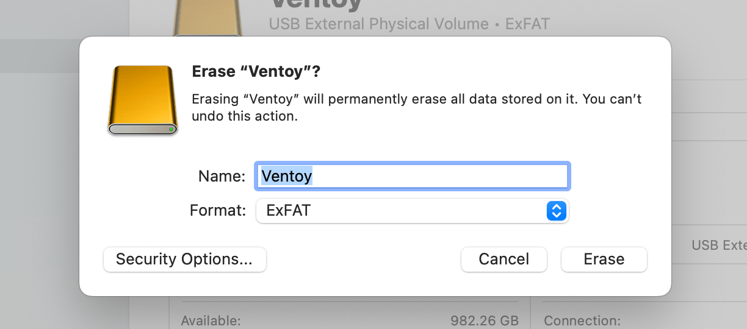
Task: Click the Available: label in info table
Action: click(211, 320)
